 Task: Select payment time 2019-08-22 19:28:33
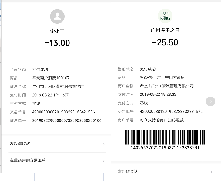[158, 94]
